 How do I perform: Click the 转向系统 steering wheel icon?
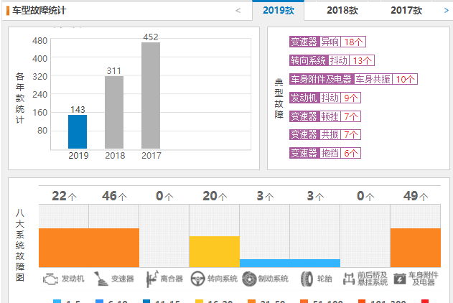coord(198,279)
